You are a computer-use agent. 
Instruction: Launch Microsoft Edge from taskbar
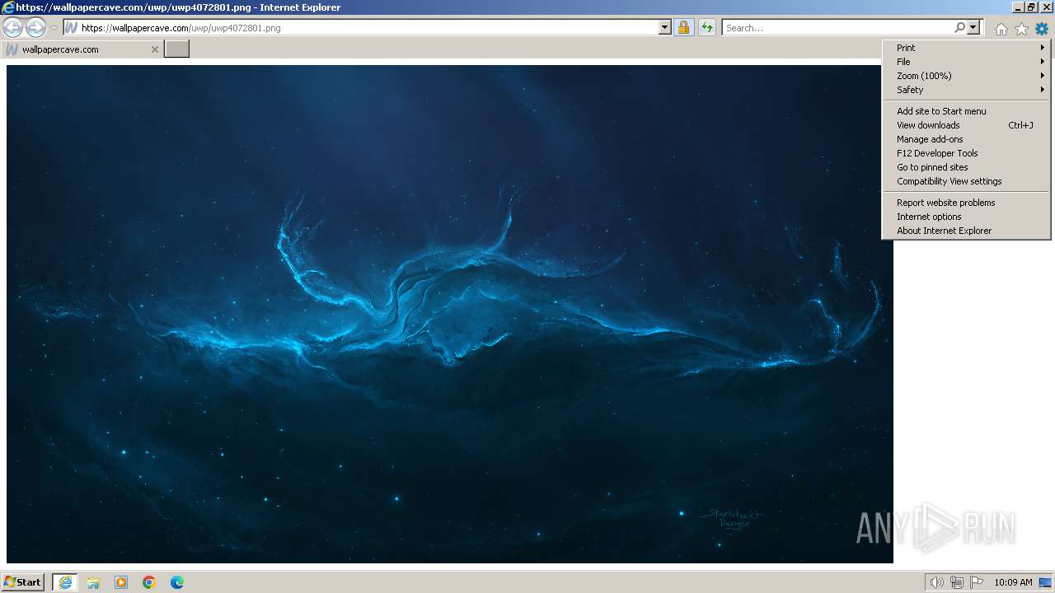click(x=177, y=582)
